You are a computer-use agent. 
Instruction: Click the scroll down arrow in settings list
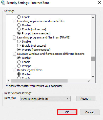coord(93,76)
